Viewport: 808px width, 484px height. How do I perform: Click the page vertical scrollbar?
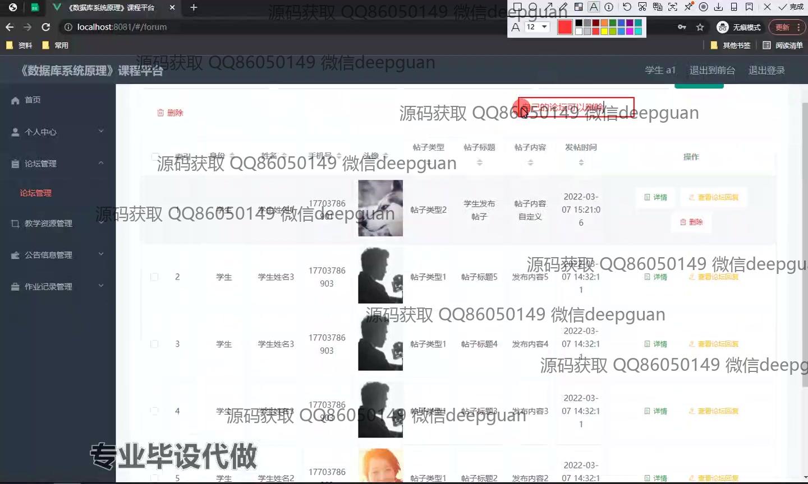[x=805, y=245]
